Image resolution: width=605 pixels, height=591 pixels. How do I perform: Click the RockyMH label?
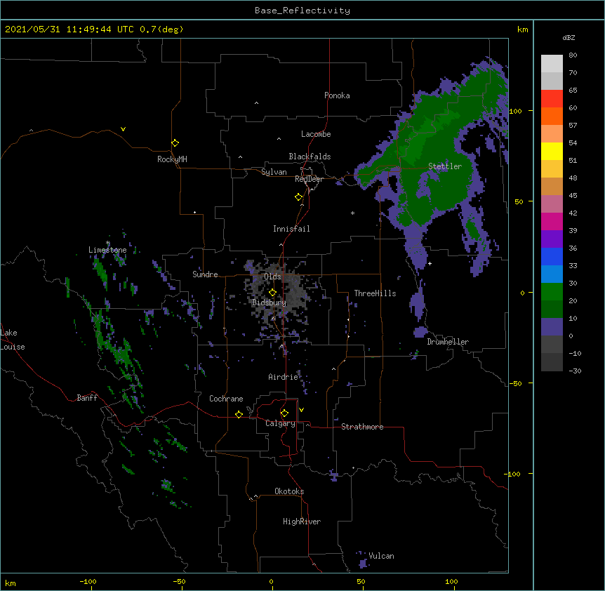point(172,159)
